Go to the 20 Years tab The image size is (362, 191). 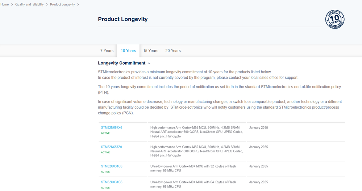[x=173, y=51]
